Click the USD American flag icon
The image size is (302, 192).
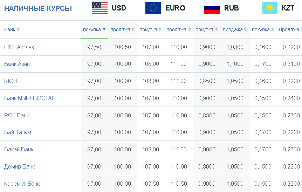(x=100, y=8)
